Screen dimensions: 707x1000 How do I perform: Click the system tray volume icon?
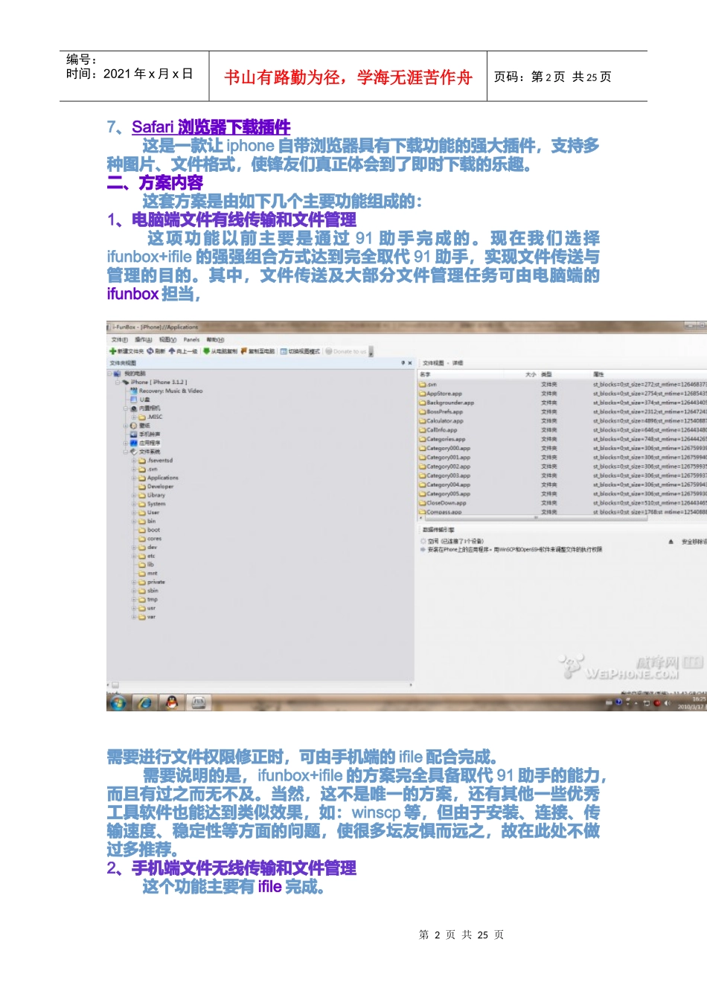[667, 703]
